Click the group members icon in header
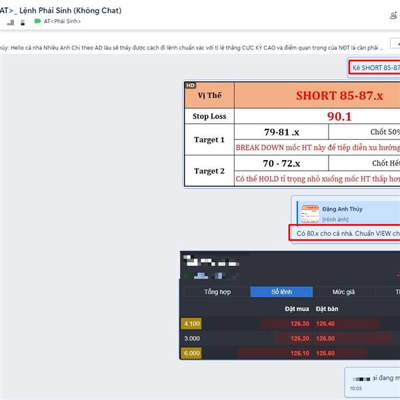Image resolution: width=400 pixels, height=400 pixels. 394,15
